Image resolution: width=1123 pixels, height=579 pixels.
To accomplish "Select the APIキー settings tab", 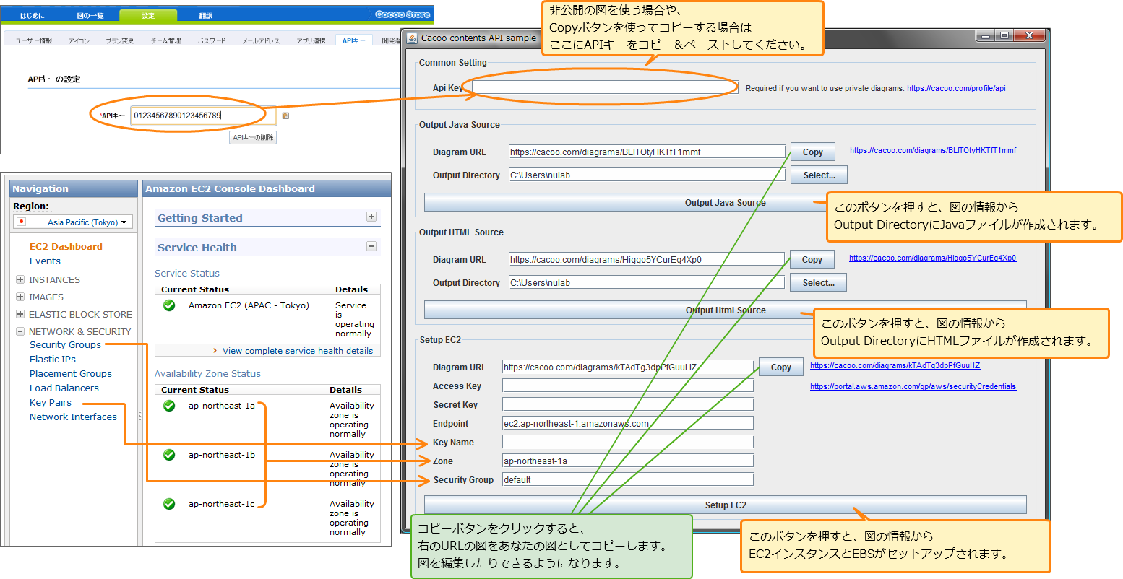I will click(355, 40).
